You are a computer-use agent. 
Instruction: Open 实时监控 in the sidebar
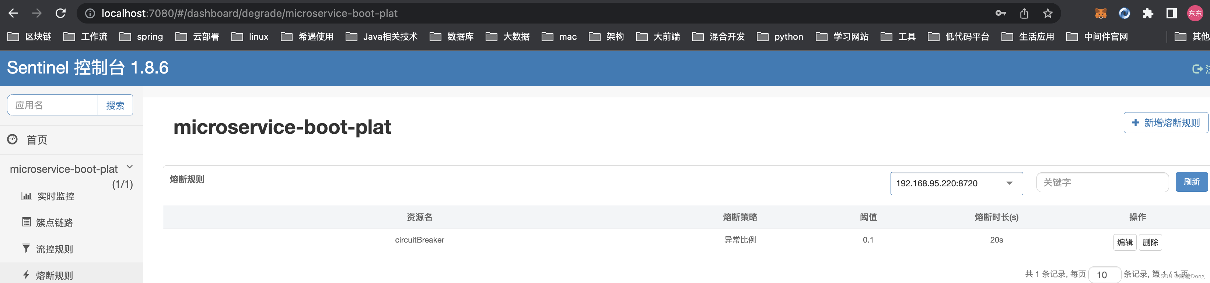[x=55, y=196]
